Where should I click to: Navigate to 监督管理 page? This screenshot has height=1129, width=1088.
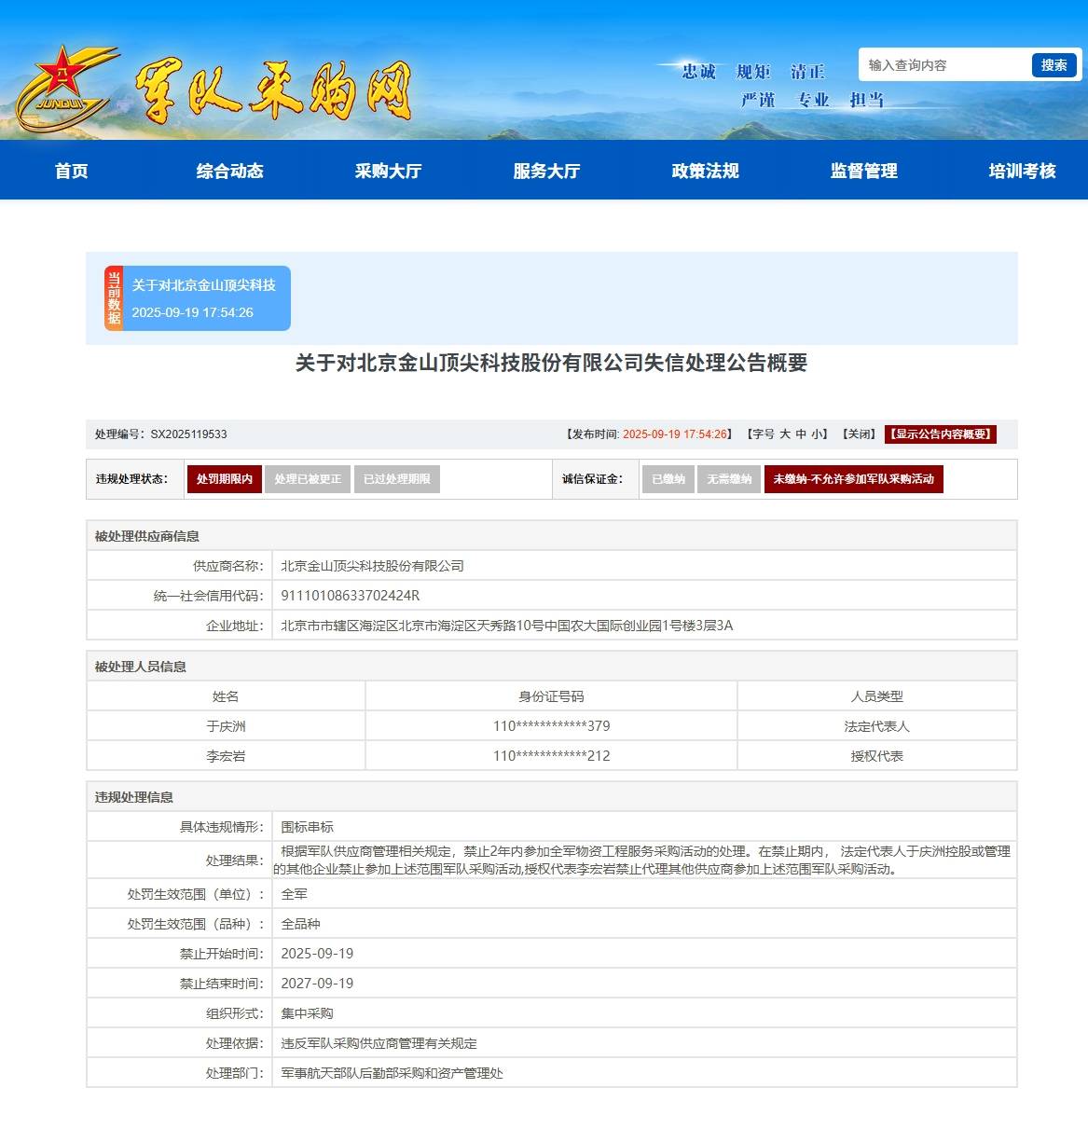pyautogui.click(x=864, y=171)
